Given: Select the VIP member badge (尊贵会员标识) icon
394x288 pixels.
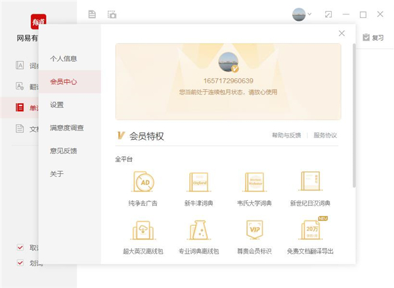Looking at the screenshot, I should pyautogui.click(x=254, y=230).
